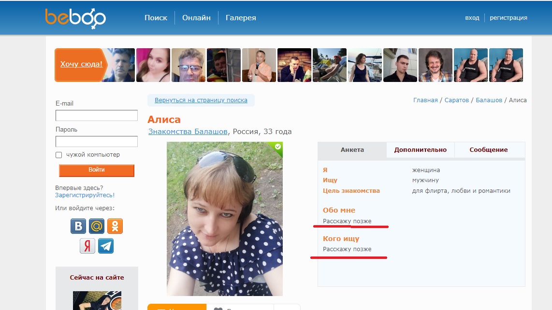Select the Odnoklassniki login icon

click(x=115, y=226)
